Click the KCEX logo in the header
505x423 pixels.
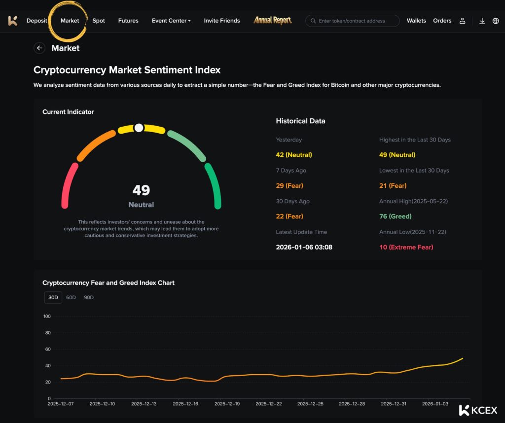tap(13, 21)
